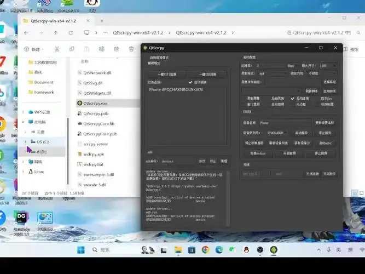Viewport: 365px width, 274px height.
Task: Click Copy icon in File Explorer toolbar
Action: click(72, 49)
